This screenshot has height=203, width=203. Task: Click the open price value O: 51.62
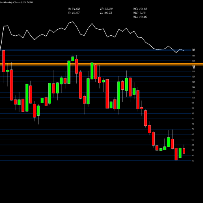[x=74, y=9]
